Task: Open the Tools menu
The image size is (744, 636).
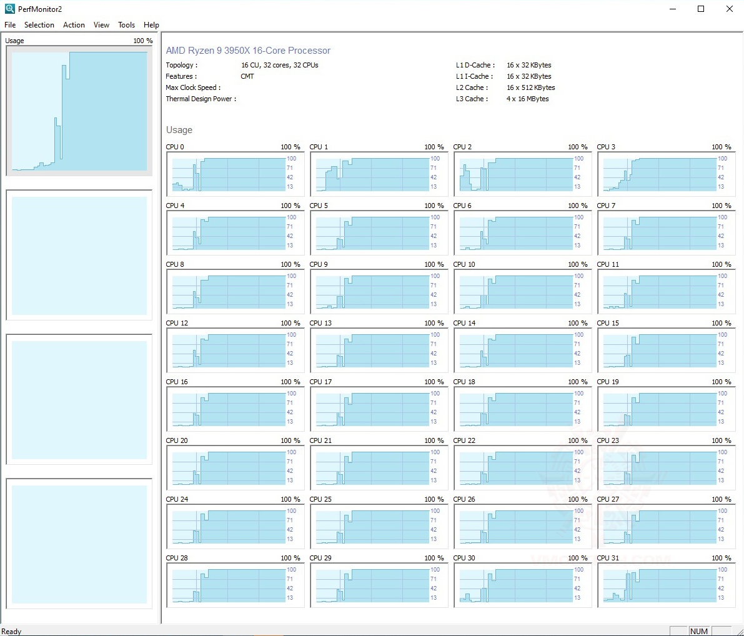Action: point(126,25)
